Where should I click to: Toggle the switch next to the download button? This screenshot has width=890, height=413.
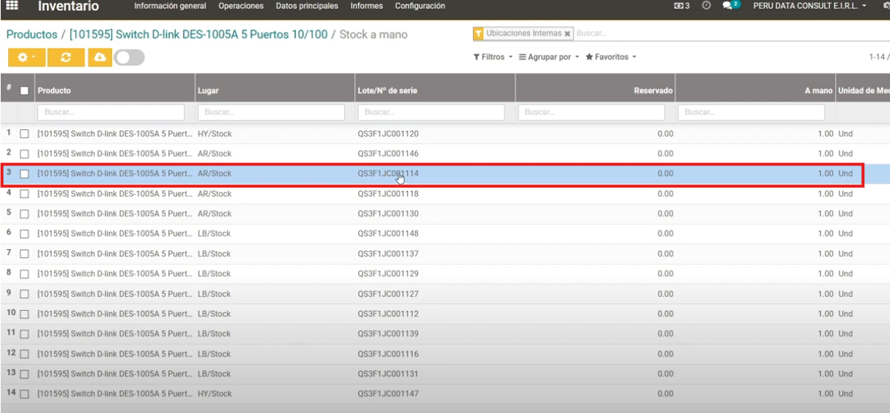click(129, 57)
